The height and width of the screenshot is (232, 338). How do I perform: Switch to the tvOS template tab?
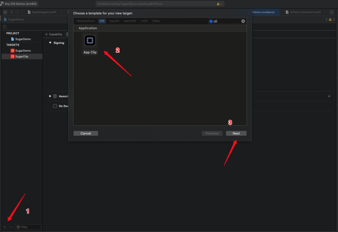tap(144, 21)
